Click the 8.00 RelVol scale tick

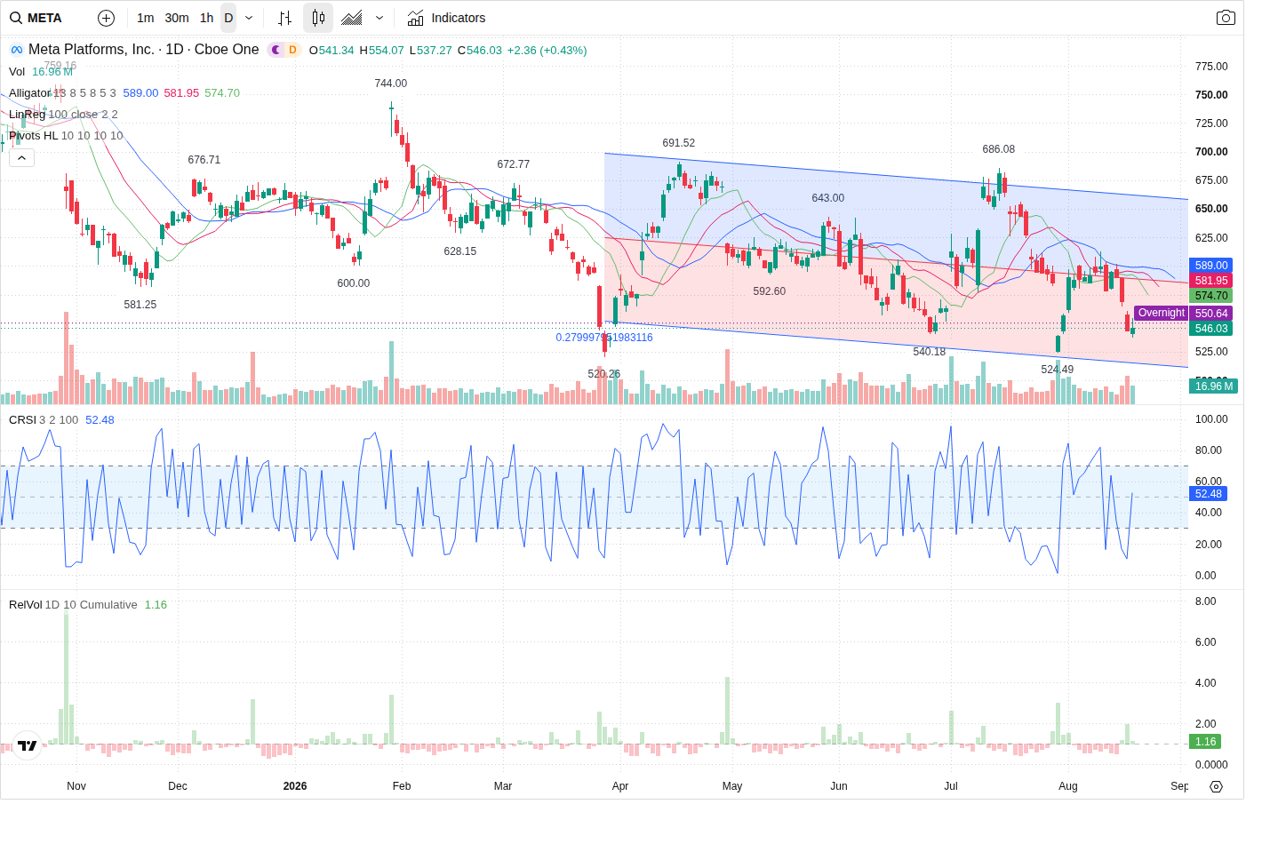(x=1206, y=601)
